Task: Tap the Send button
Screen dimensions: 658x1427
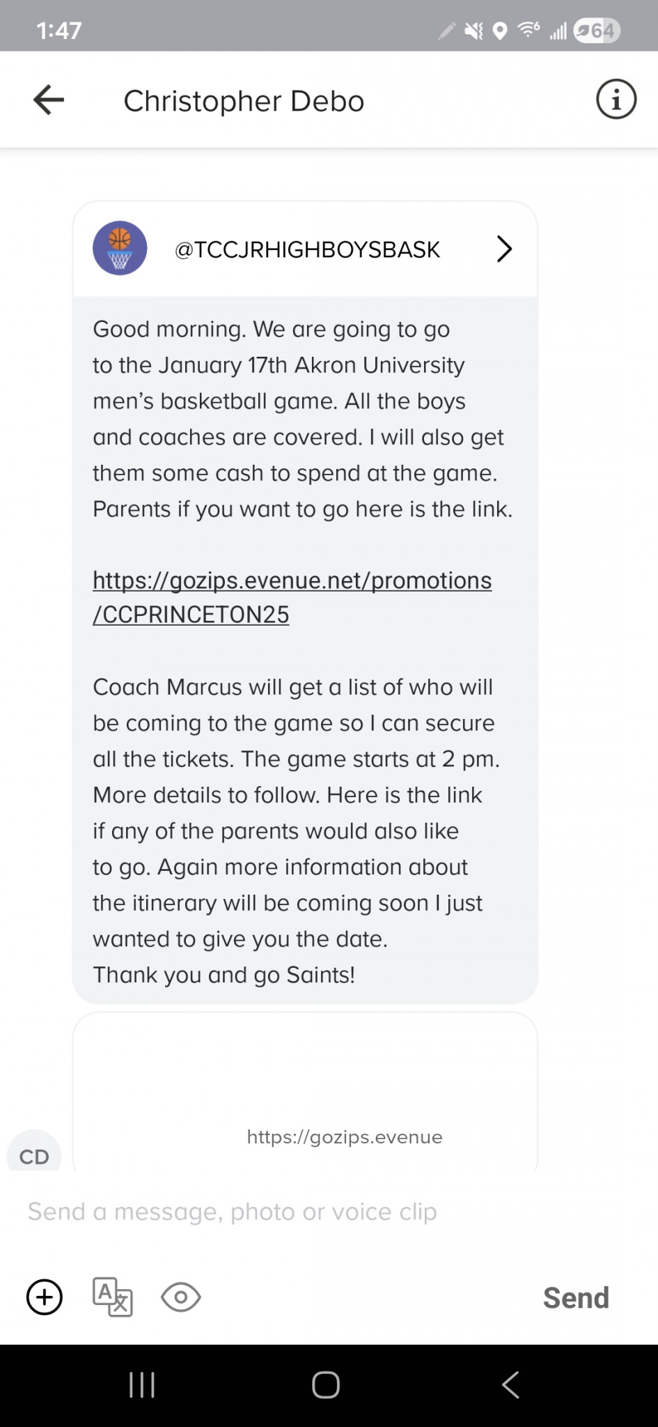Action: click(576, 1297)
